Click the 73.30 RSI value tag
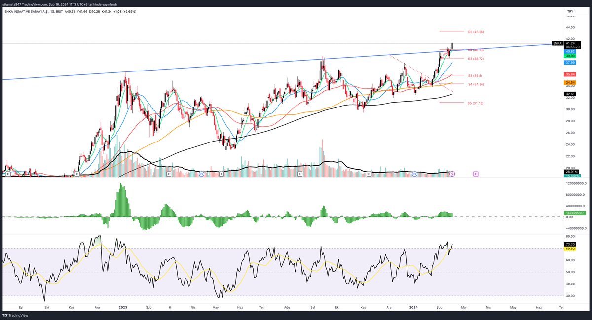 pyautogui.click(x=569, y=244)
